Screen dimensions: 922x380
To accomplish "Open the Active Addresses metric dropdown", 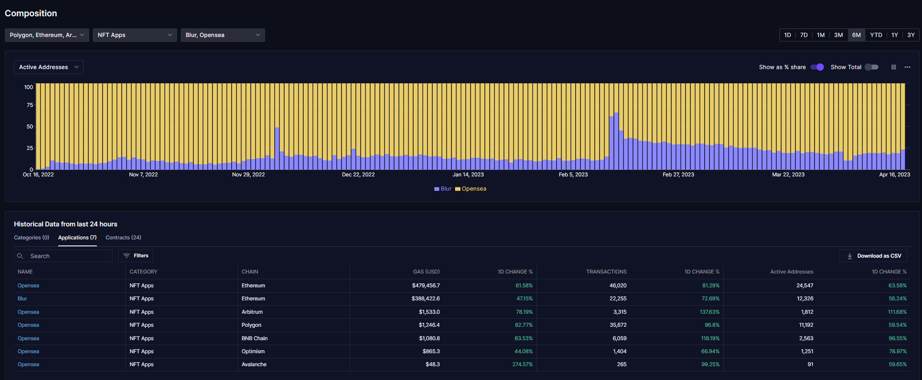I will point(48,67).
